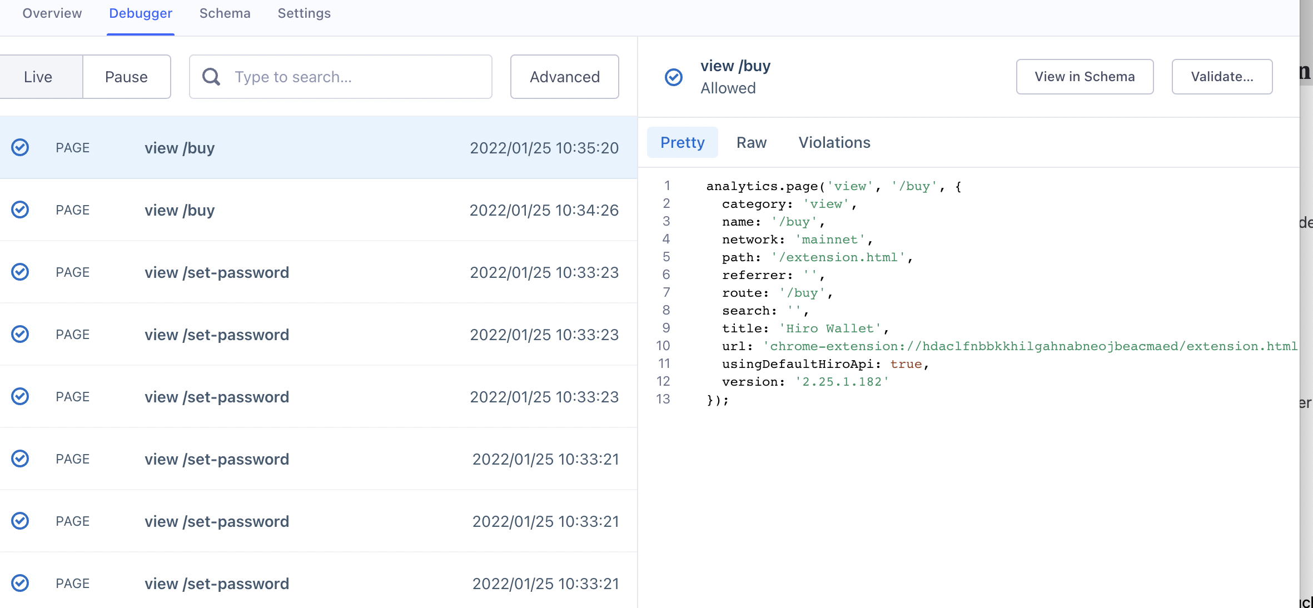Screen dimensions: 1313x608
Task: Toggle the Pretty view of the payload
Action: point(682,142)
